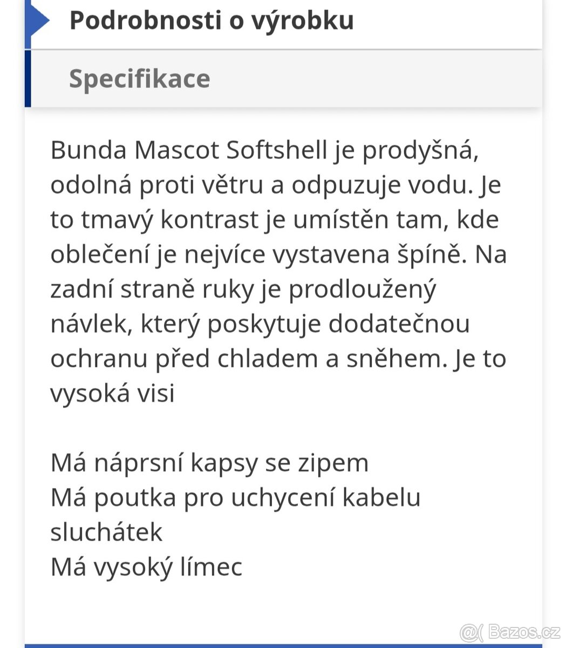Click the text 'Má poutka pro uchycení kabelu'
Screen dimensions: 566x648
pyautogui.click(x=235, y=498)
